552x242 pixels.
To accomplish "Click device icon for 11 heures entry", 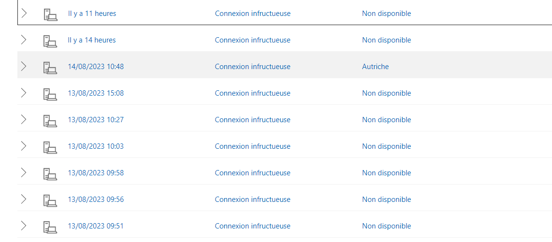I will pyautogui.click(x=50, y=14).
